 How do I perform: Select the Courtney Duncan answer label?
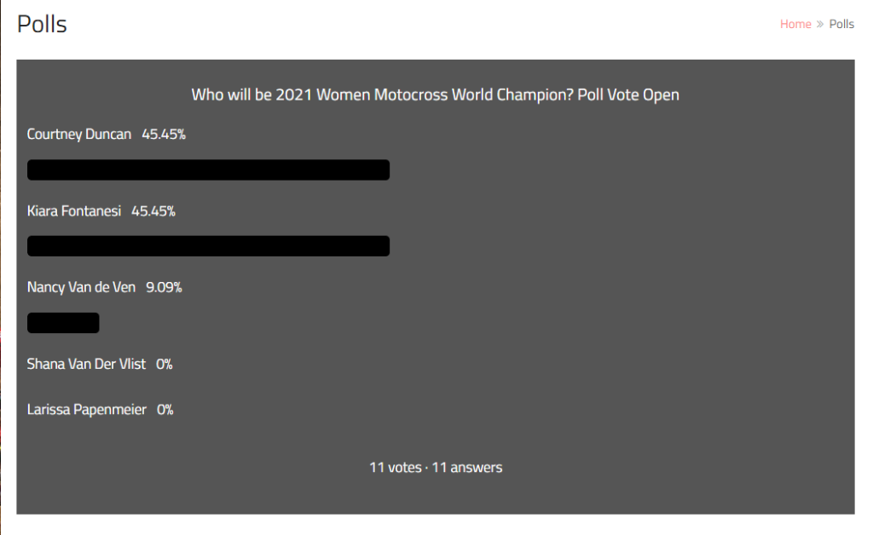click(79, 134)
